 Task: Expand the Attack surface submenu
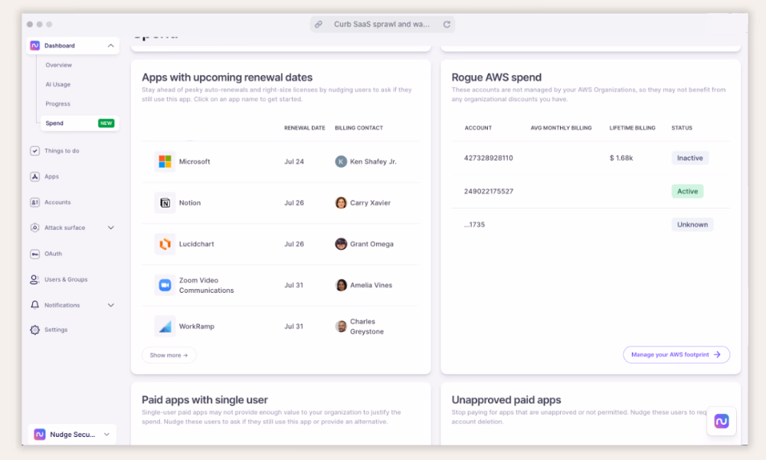110,228
